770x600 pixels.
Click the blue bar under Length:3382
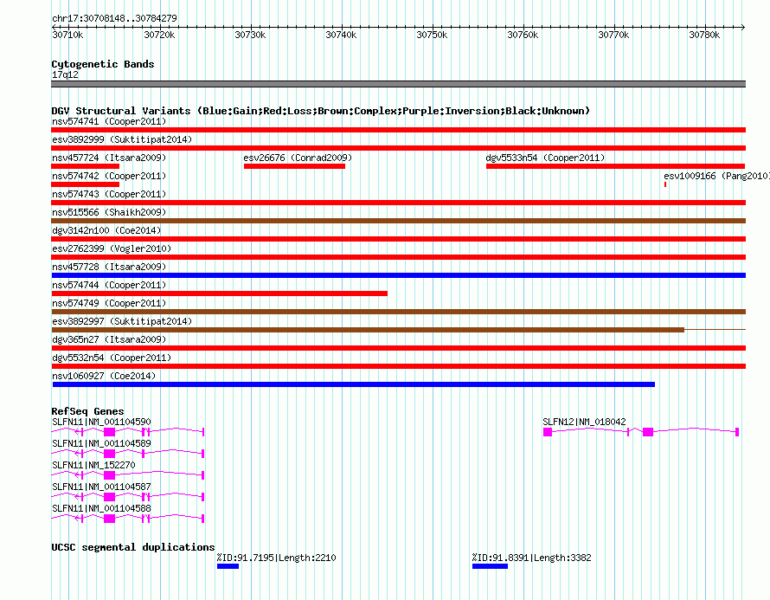(x=490, y=566)
